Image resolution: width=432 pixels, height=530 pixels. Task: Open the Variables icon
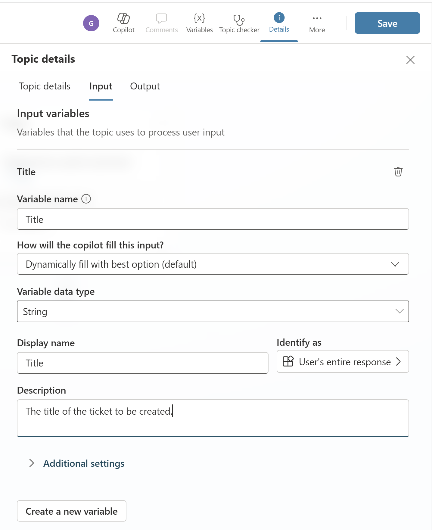[199, 18]
